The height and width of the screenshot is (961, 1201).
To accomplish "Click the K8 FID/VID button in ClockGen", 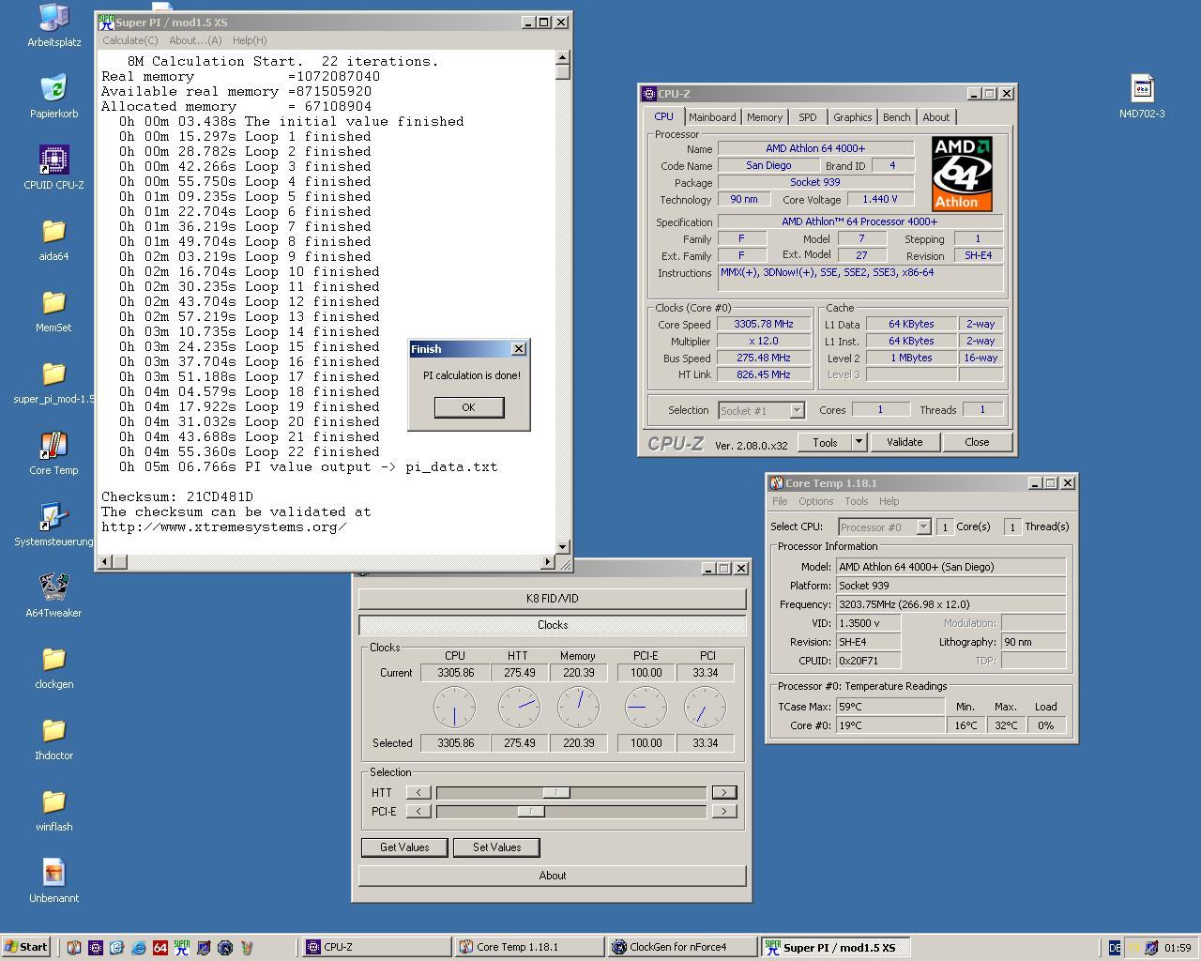I will (552, 599).
